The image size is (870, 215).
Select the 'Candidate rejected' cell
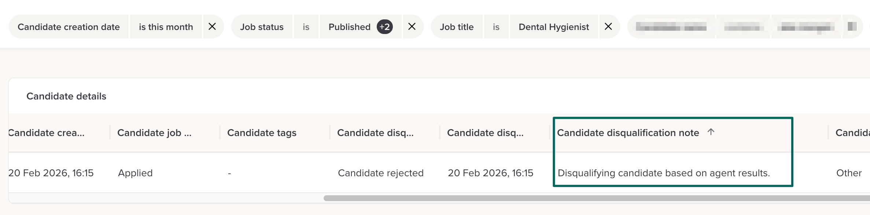380,173
